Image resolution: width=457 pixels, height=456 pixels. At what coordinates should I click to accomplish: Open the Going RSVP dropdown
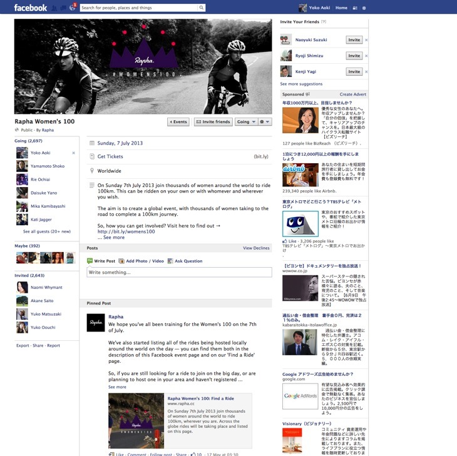tap(246, 122)
